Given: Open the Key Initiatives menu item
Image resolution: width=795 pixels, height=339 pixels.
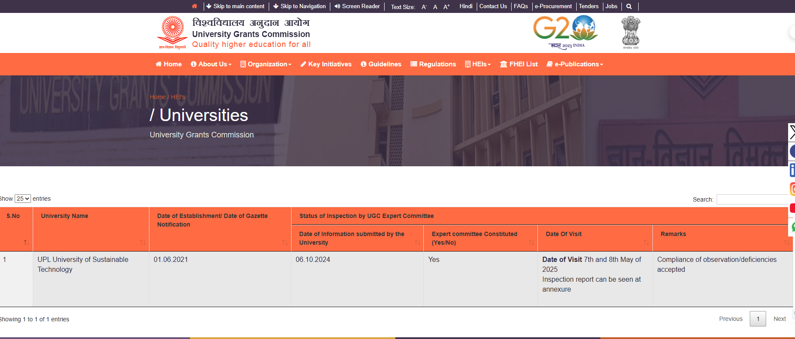Looking at the screenshot, I should [x=326, y=64].
